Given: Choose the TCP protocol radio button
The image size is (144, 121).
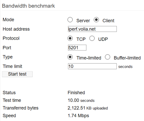Looking at the screenshot, I should click(x=70, y=38).
